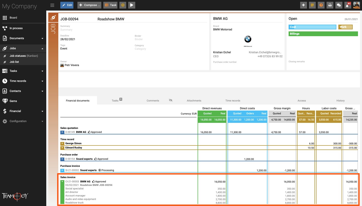
Task: Click the BMW AG client name
Action: 220,19
